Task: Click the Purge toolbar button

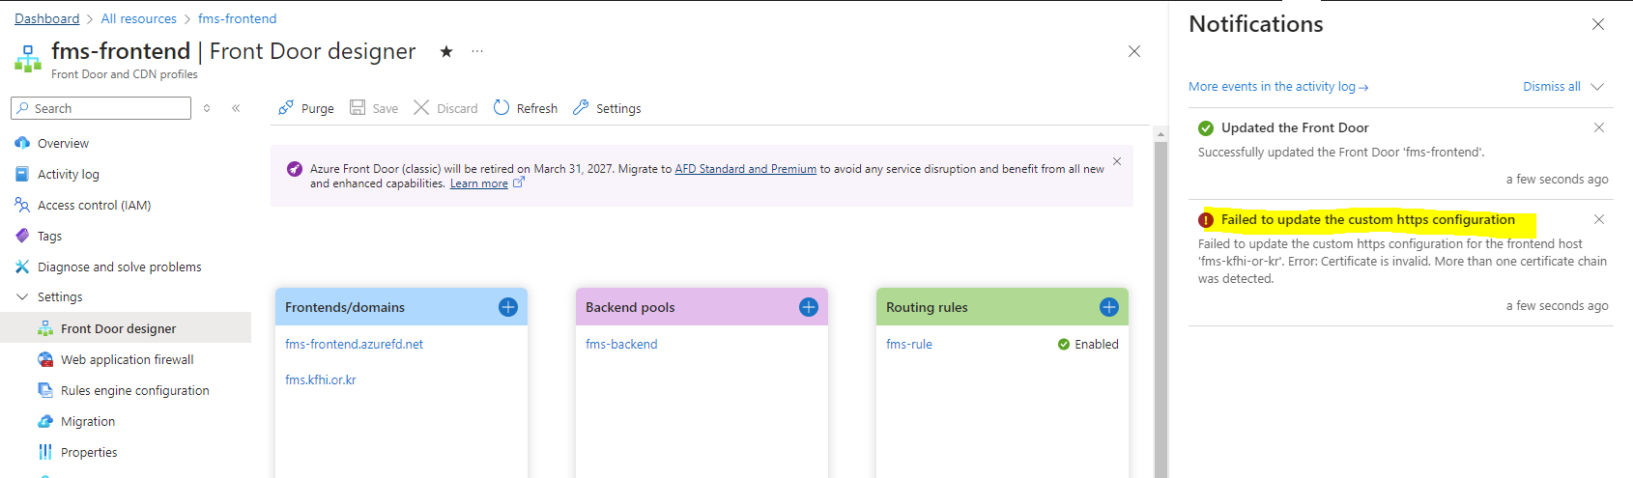Action: click(x=306, y=108)
